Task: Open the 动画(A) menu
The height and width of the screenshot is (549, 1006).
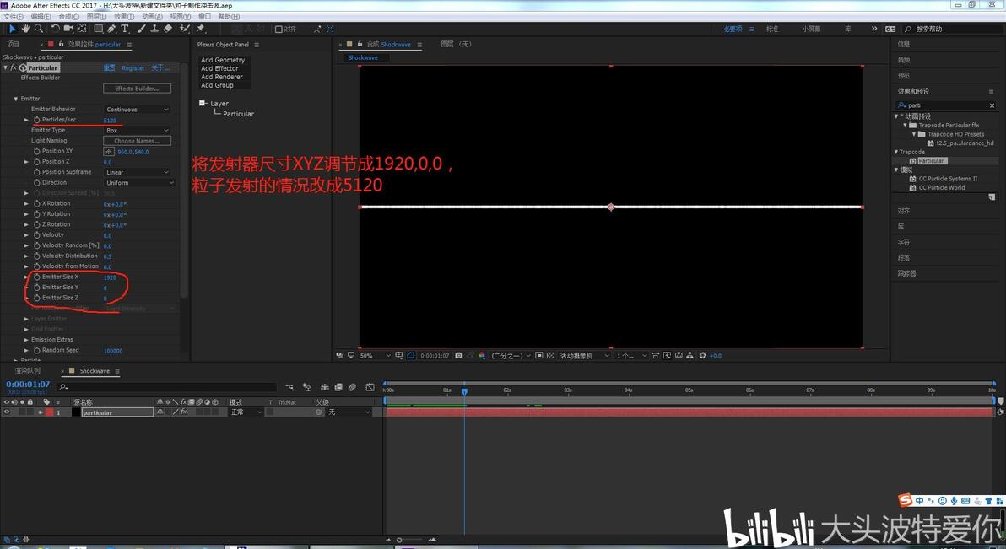Action: (x=152, y=17)
